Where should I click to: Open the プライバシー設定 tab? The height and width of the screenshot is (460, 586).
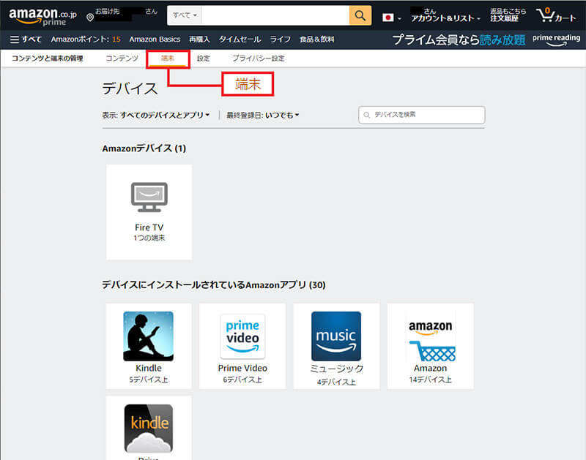click(259, 59)
